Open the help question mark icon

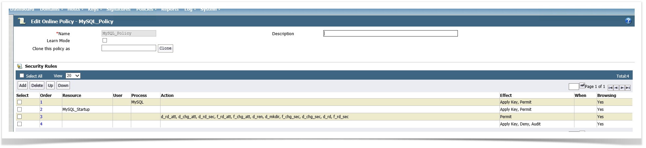pos(628,21)
